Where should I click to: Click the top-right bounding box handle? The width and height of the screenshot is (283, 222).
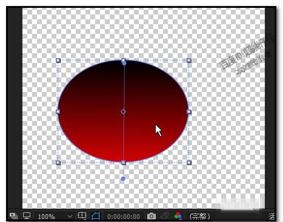(189, 60)
